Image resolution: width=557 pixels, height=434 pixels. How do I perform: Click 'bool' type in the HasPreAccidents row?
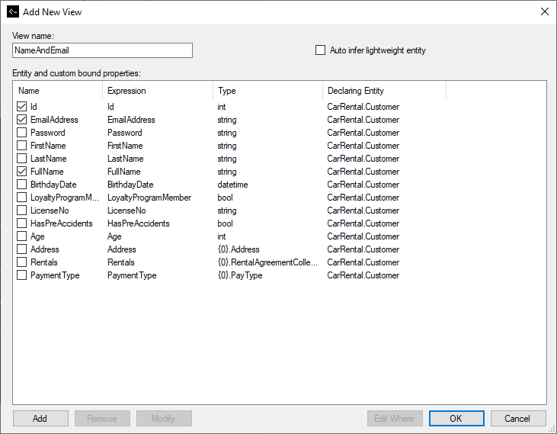[x=225, y=223]
